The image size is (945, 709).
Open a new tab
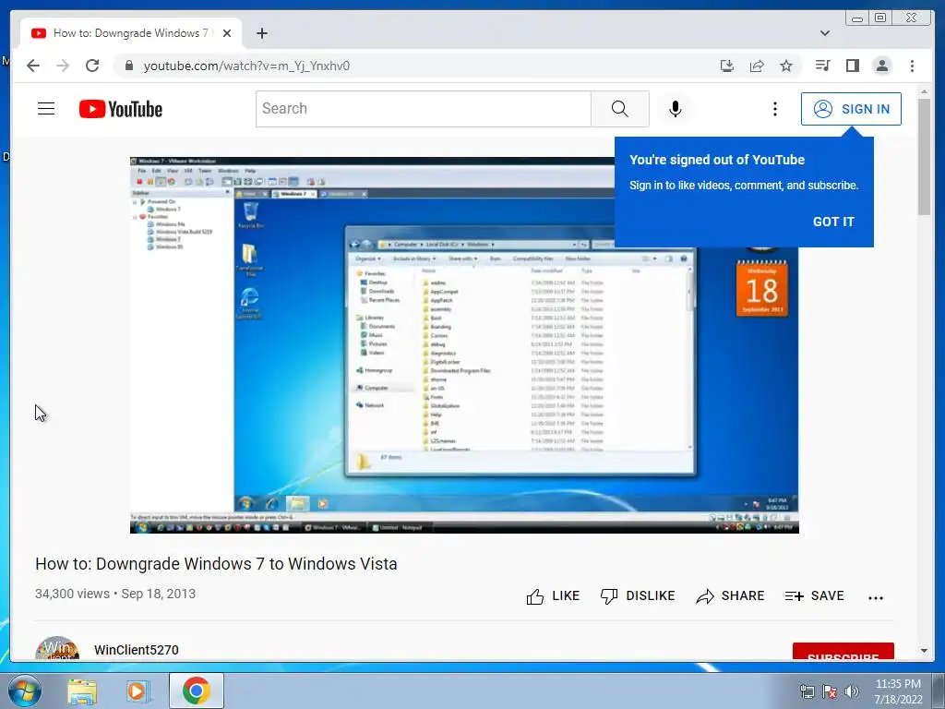point(261,33)
